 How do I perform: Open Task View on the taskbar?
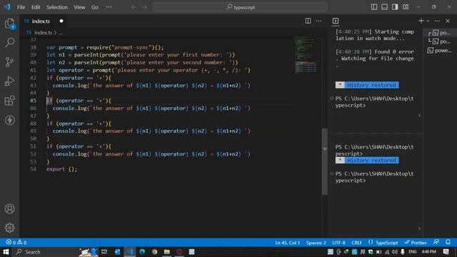[104, 252]
